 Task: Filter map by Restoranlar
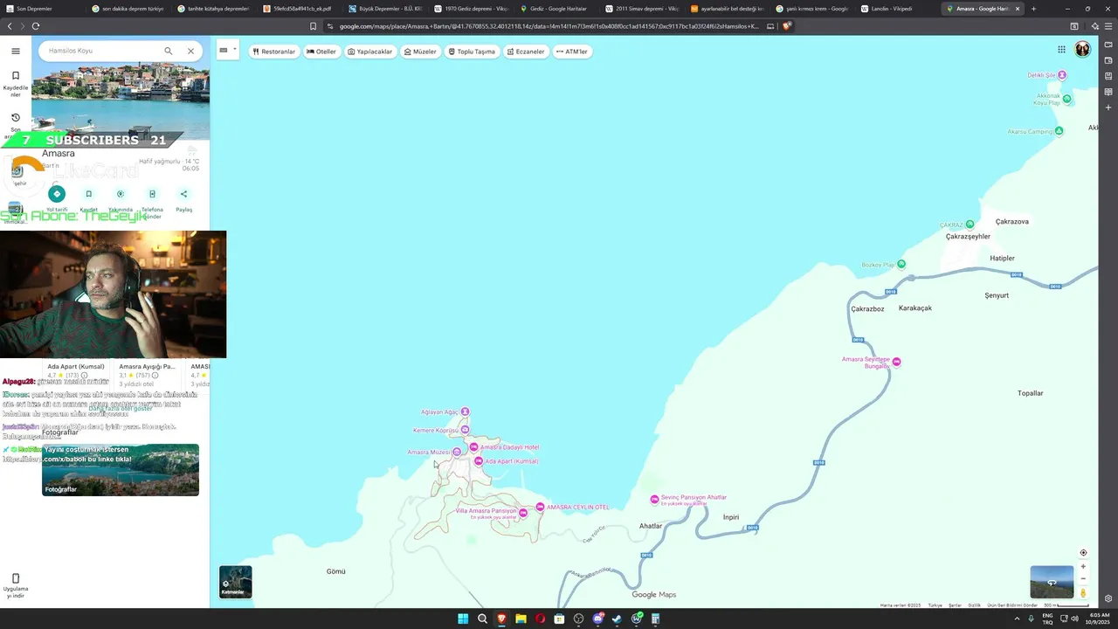[x=274, y=52]
